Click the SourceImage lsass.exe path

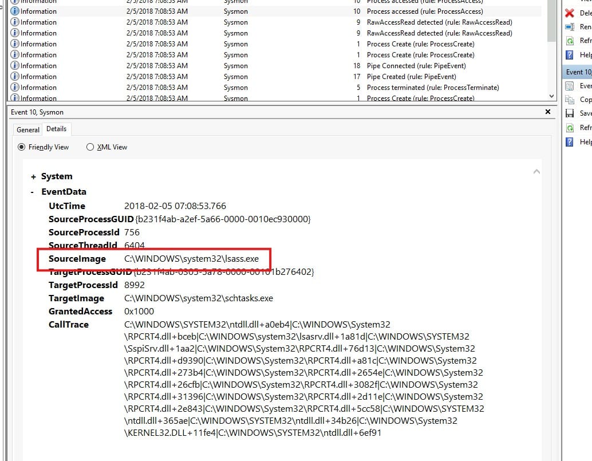coord(191,259)
